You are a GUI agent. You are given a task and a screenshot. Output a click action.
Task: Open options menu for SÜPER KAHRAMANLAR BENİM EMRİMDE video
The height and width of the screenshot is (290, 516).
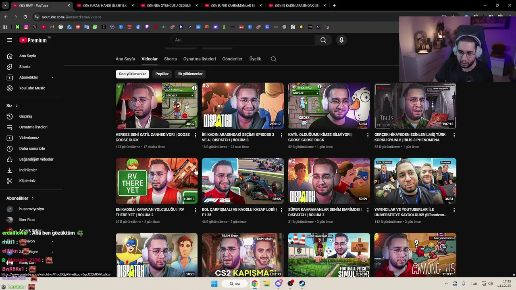click(x=368, y=210)
